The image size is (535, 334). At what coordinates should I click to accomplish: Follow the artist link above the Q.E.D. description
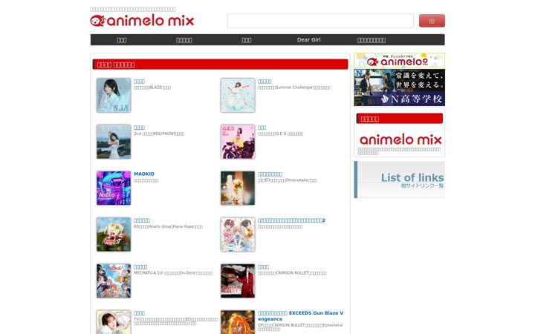(262, 128)
